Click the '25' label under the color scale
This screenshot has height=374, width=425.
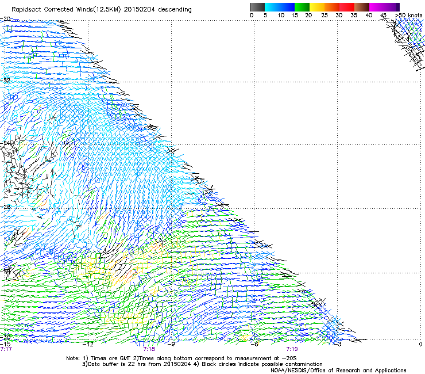[324, 16]
